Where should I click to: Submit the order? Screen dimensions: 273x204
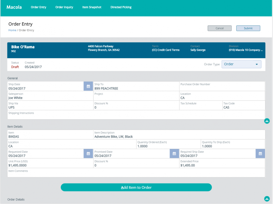248,28
